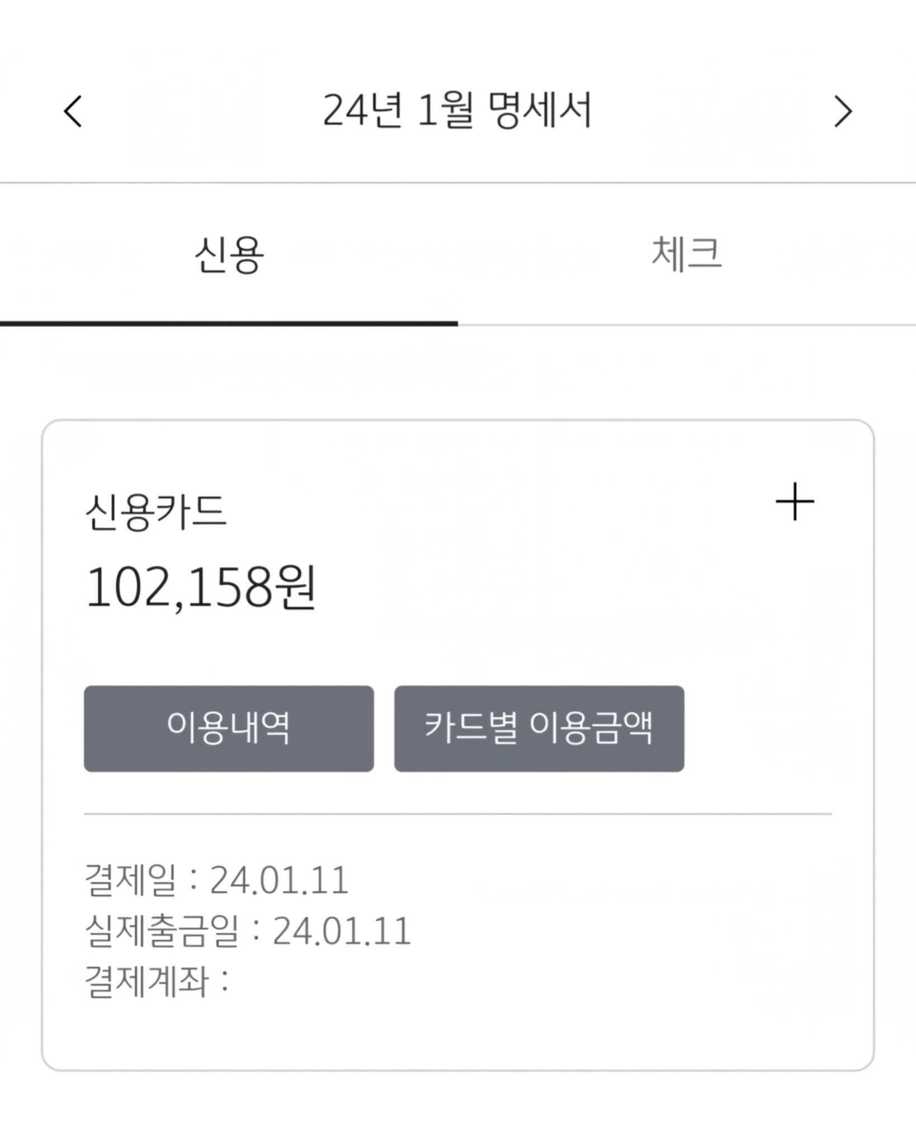Click the 24.01.11 date beside 실제출금일

[x=342, y=930]
